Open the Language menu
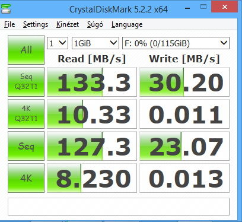The image size is (242, 222). 127,24
